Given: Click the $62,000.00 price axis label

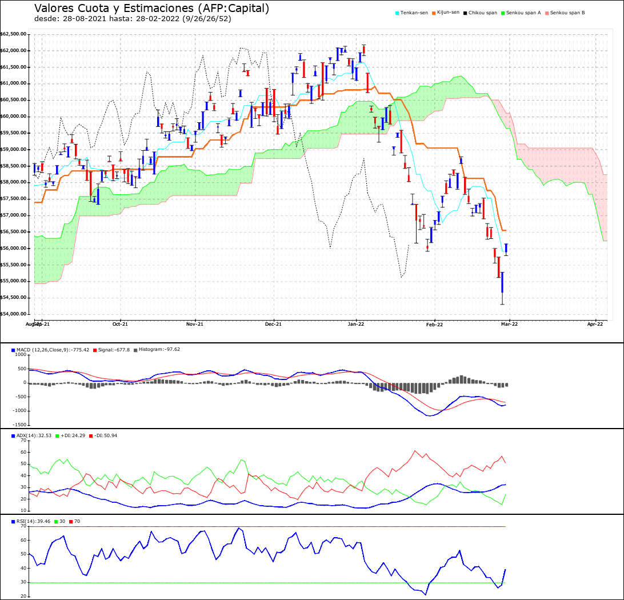Looking at the screenshot, I should point(14,50).
